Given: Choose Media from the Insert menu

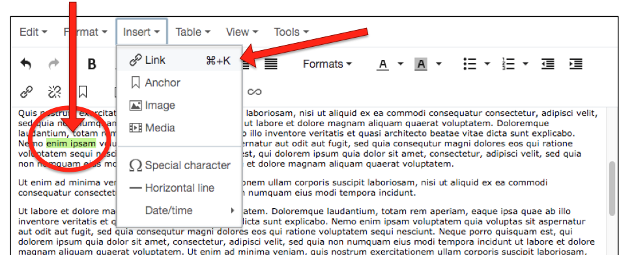Looking at the screenshot, I should tap(180, 127).
